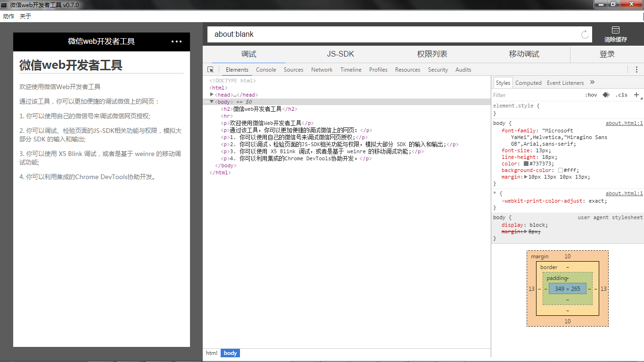This screenshot has width=644, height=362.
Task: Open the Console tab
Action: (x=266, y=70)
